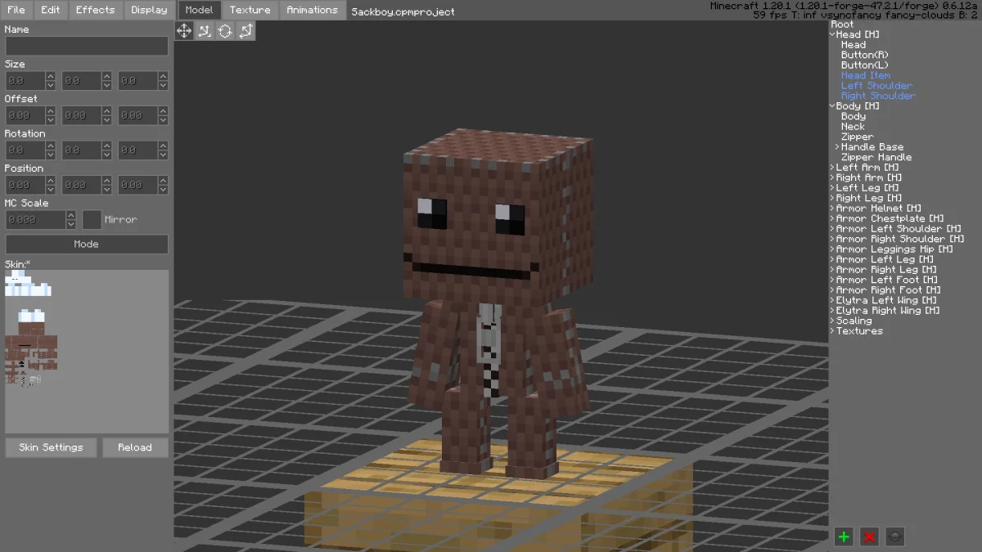Select the Neck part
982x552 pixels.
(x=853, y=127)
